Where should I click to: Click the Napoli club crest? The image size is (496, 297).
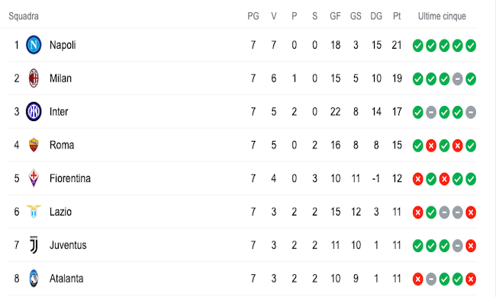point(34,45)
